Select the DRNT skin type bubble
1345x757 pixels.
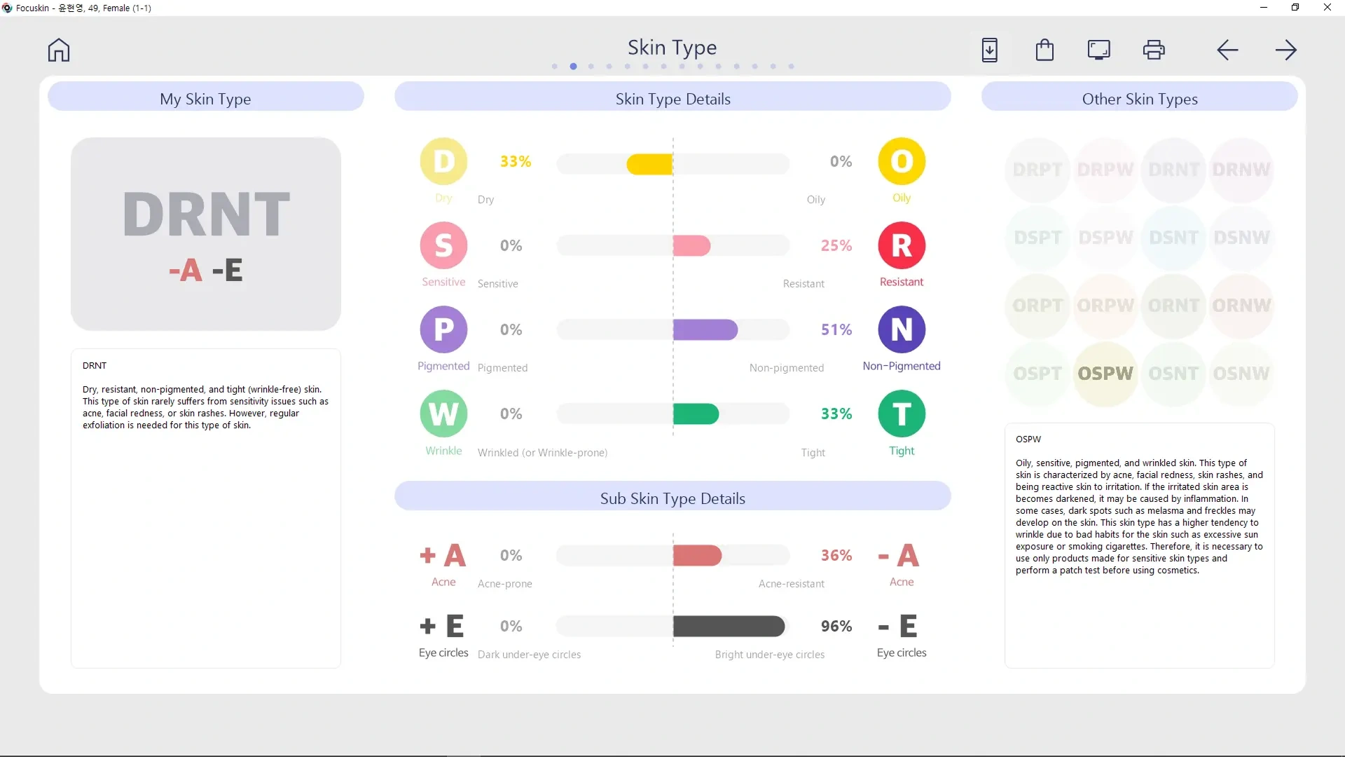(1173, 170)
